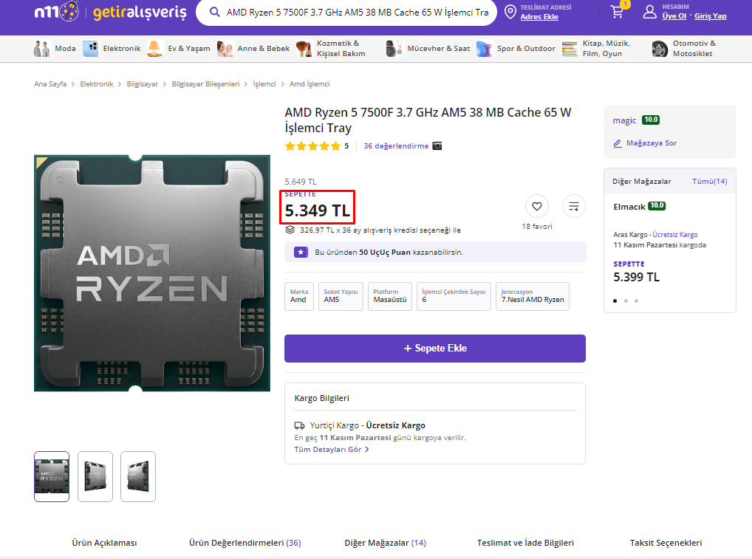Screen dimensions: 752x559
Task: Click the Ev & Yaşam lamp icon
Action: pyautogui.click(x=154, y=49)
